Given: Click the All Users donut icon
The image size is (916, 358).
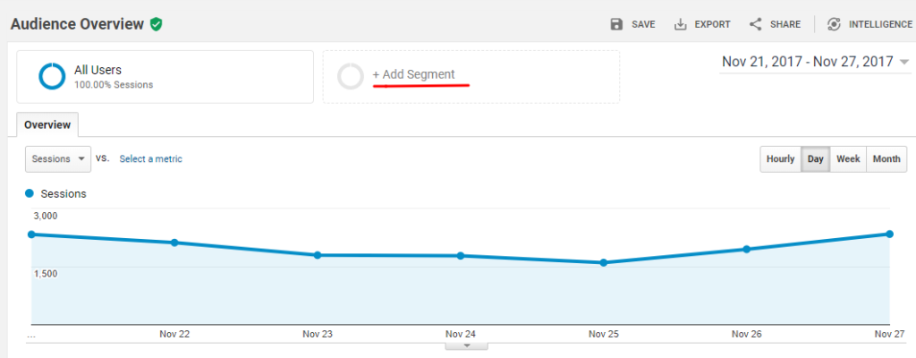Looking at the screenshot, I should 53,76.
